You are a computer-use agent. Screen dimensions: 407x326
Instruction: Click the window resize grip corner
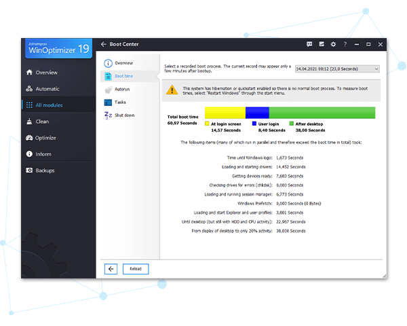(x=384, y=276)
